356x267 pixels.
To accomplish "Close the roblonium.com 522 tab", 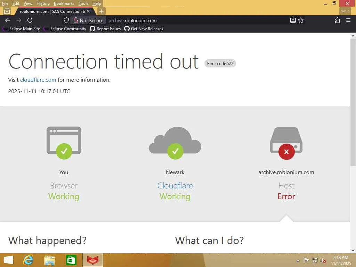I will pos(88,11).
